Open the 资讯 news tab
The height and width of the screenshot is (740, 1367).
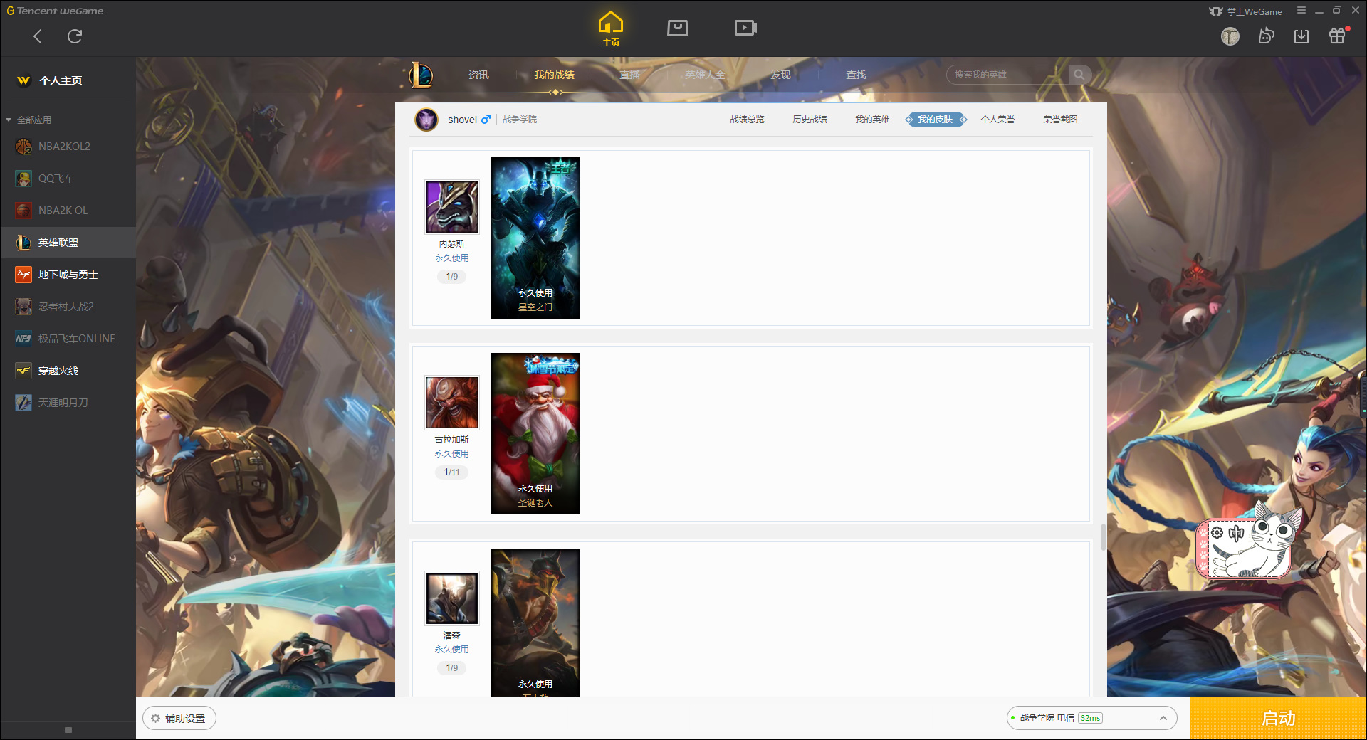pyautogui.click(x=478, y=75)
